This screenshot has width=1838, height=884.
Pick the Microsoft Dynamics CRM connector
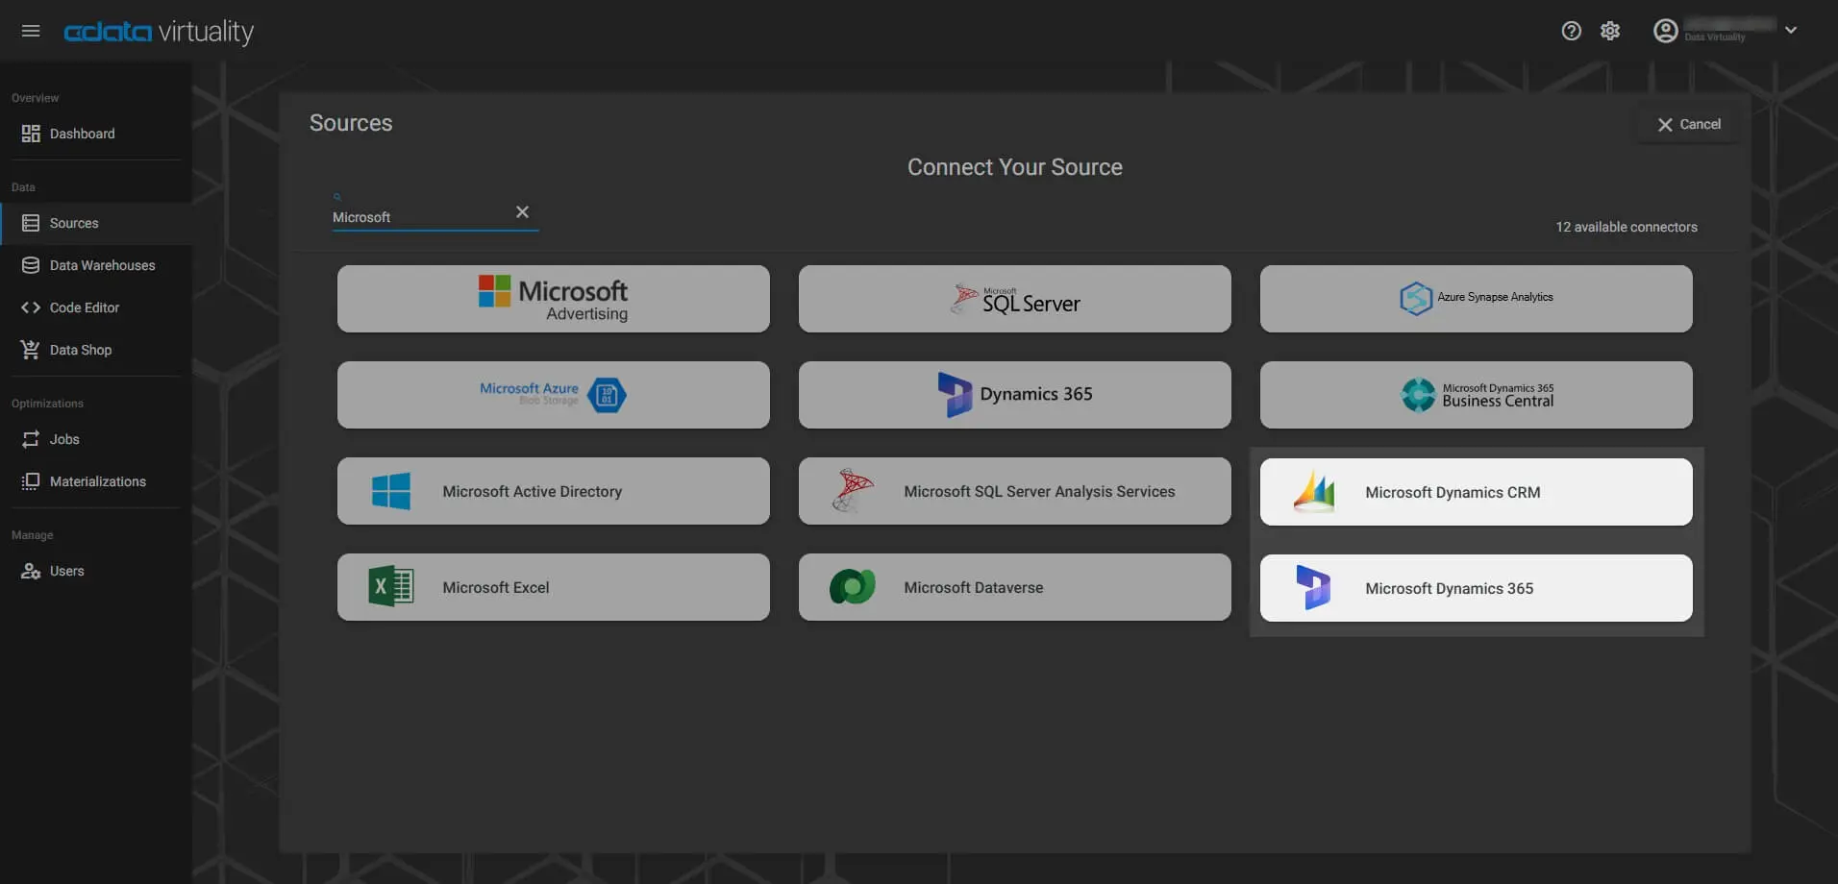1476,492
